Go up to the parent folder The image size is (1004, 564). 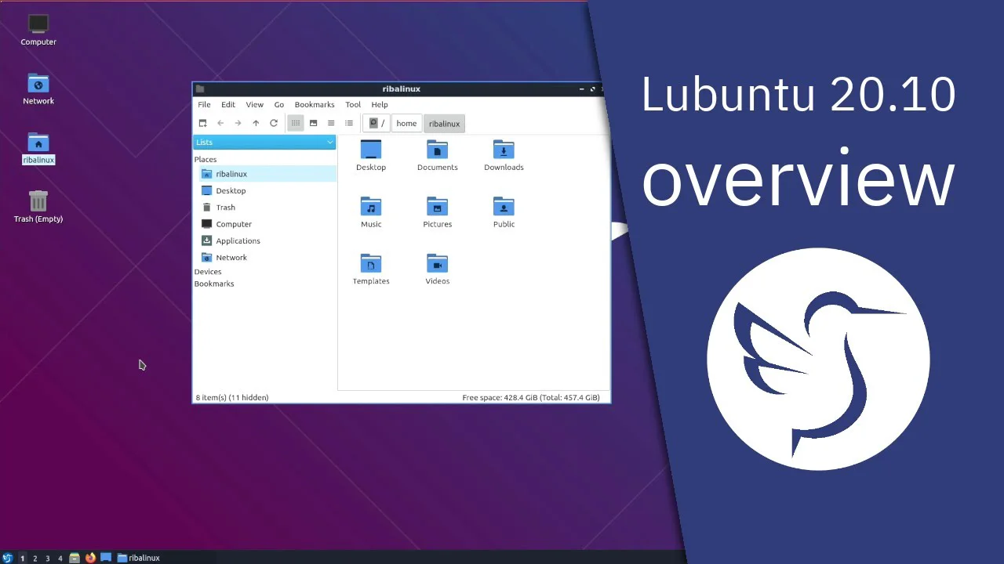(x=256, y=123)
